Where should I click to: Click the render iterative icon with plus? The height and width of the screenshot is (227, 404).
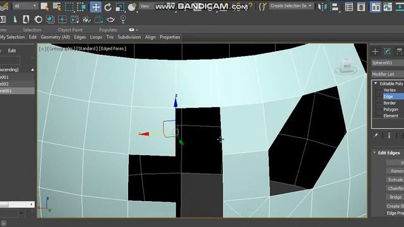tap(86, 20)
